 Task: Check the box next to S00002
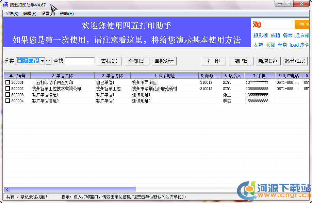click(x=7, y=89)
